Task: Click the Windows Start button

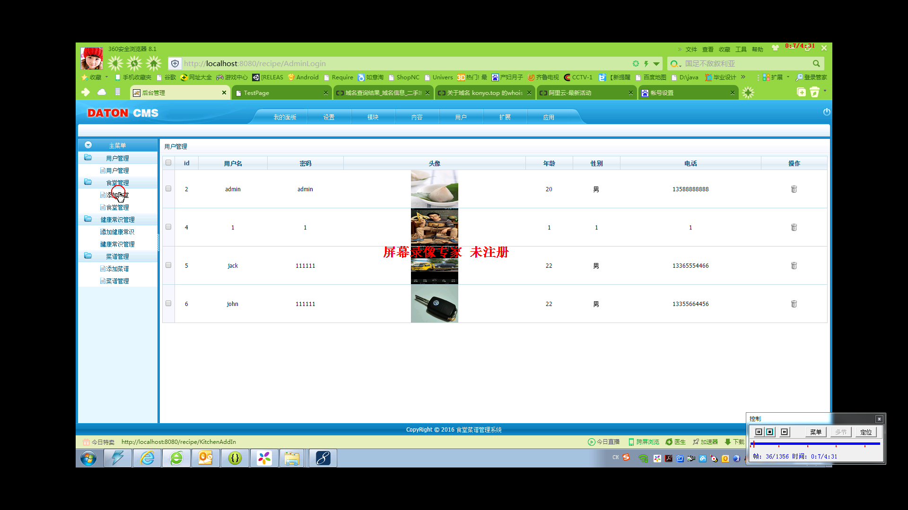Action: (88, 458)
